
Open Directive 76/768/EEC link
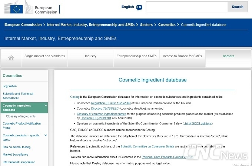[105, 109]
